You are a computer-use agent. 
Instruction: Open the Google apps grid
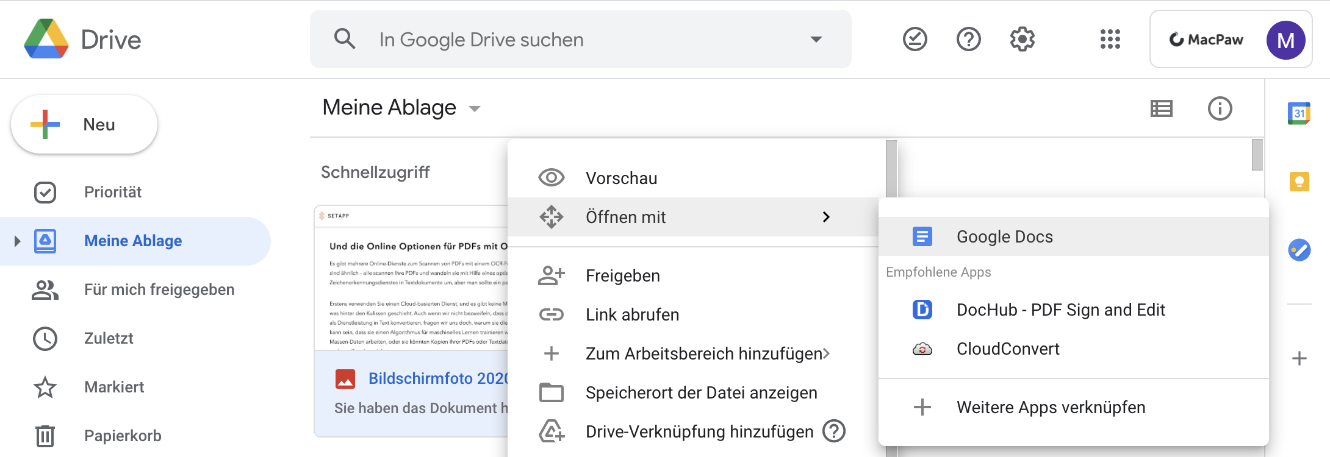[1110, 40]
